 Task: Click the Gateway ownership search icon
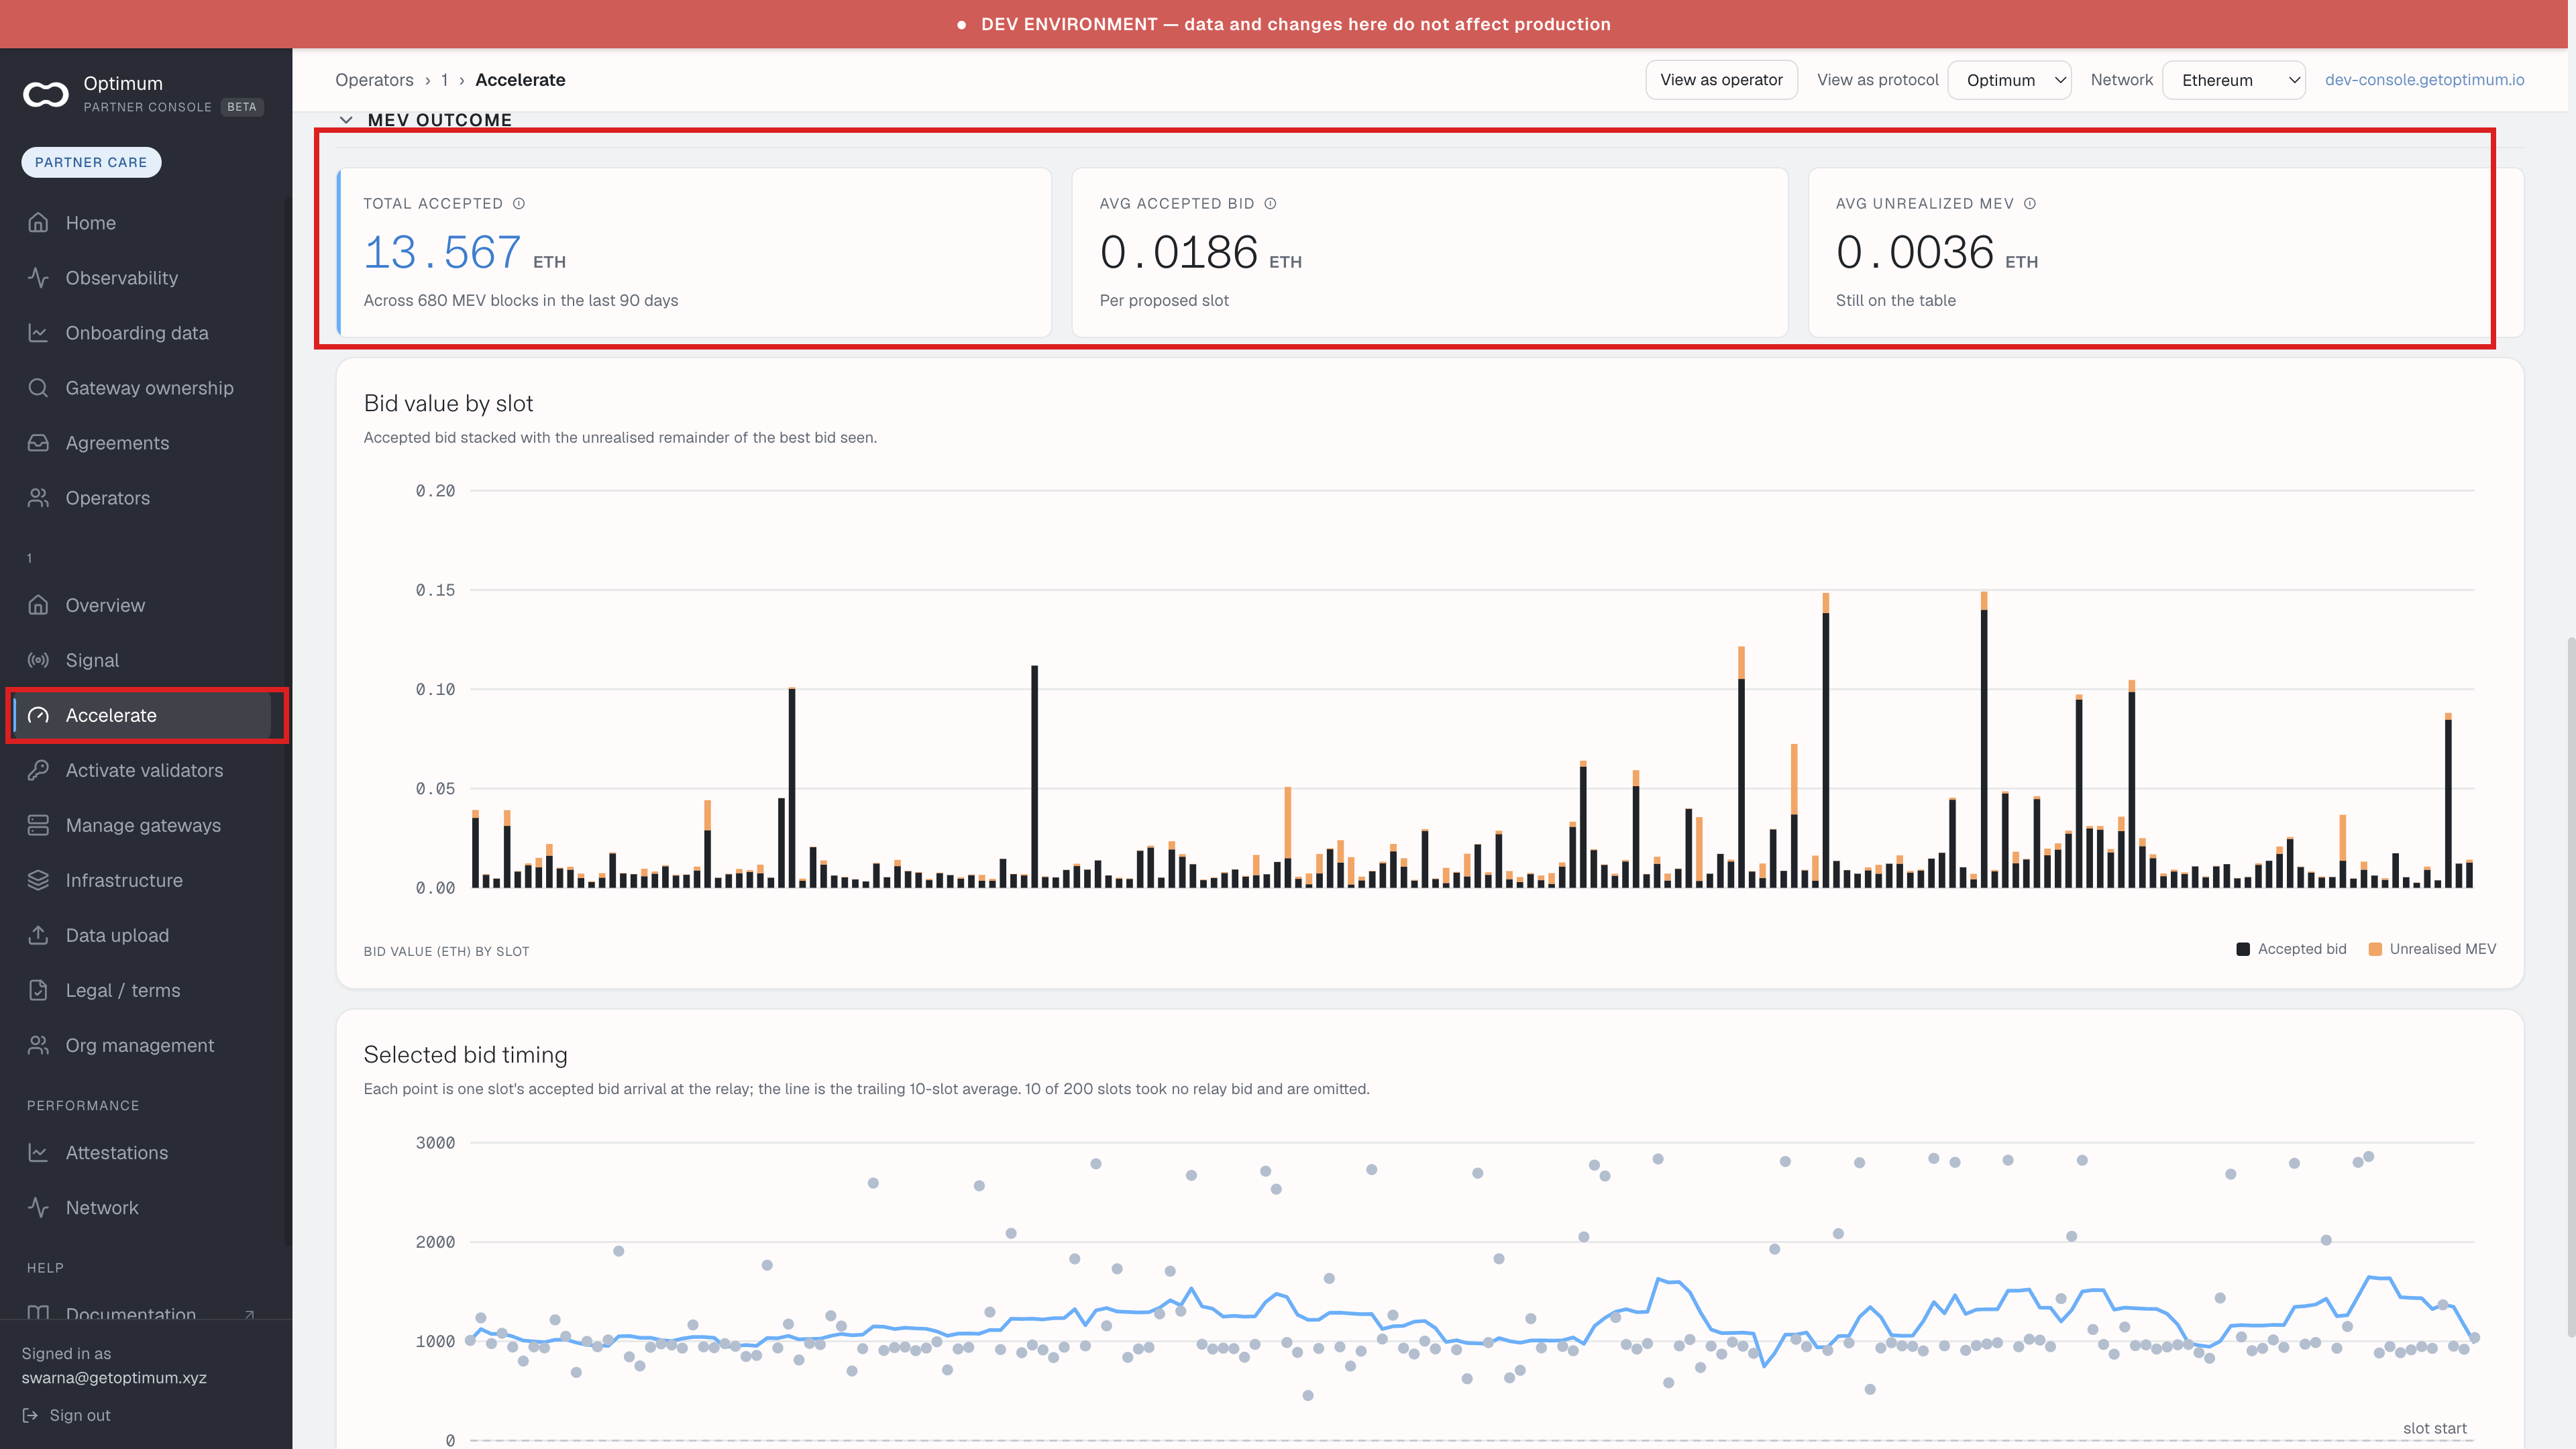point(38,387)
